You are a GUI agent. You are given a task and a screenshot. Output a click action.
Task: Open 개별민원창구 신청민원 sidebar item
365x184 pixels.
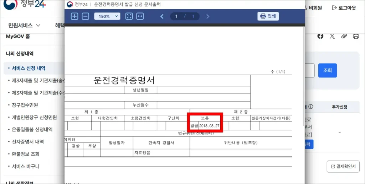pos(34,117)
